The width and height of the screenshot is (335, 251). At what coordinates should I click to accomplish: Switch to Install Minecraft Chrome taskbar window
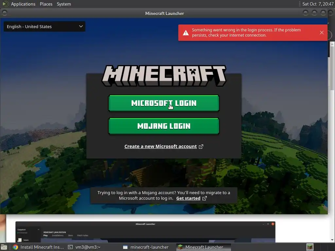tap(39, 247)
